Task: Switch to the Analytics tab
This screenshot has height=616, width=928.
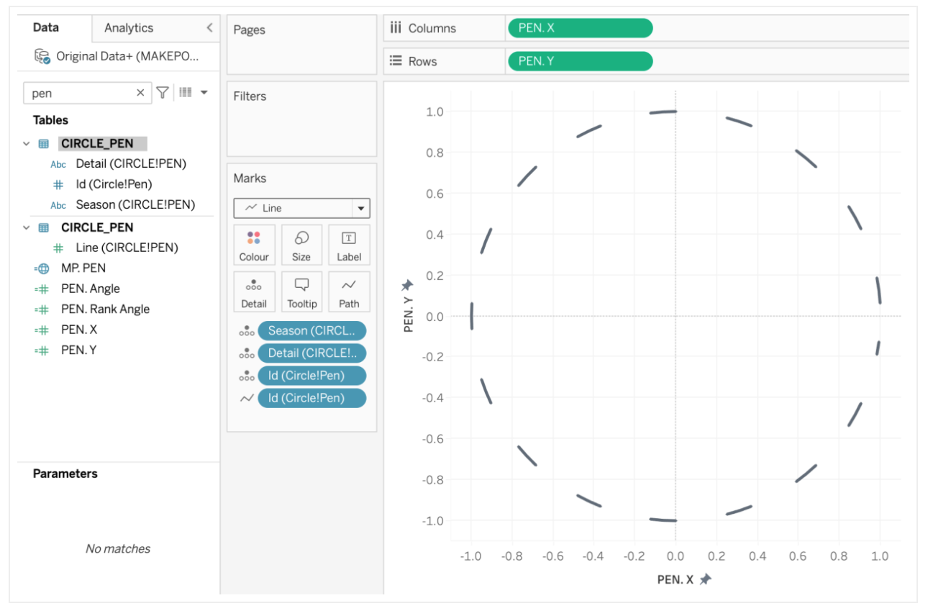Action: tap(129, 28)
